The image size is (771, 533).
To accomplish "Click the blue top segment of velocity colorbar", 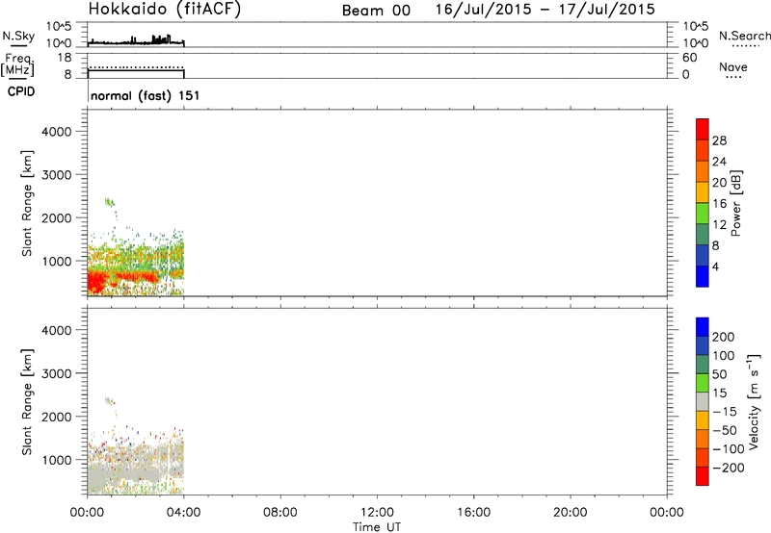I will point(703,327).
